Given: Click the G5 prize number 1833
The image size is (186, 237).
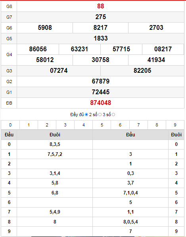Looking at the screenshot, I should (x=101, y=38).
